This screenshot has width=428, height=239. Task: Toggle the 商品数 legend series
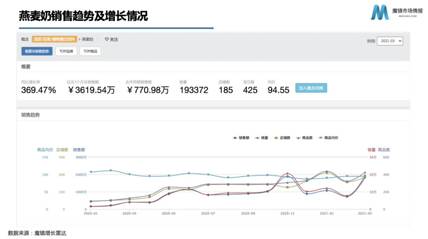(304, 138)
